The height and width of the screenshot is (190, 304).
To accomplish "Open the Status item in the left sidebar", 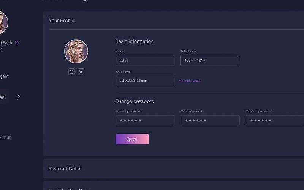I will coord(5,138).
